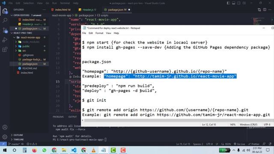Click the customize layout icon
Screen dimensions: 274x154
tap(244, 3)
